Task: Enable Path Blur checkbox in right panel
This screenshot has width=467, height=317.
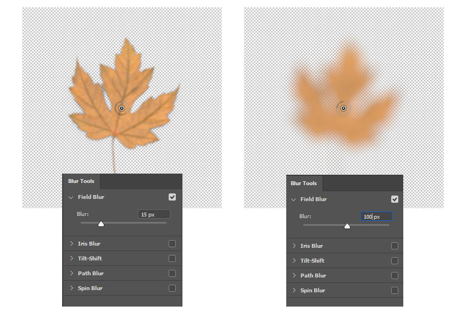Action: [394, 276]
